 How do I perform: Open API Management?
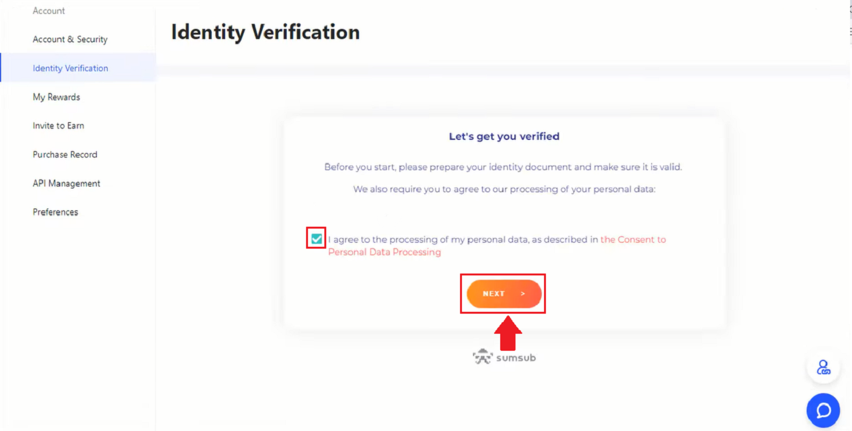[x=66, y=183]
